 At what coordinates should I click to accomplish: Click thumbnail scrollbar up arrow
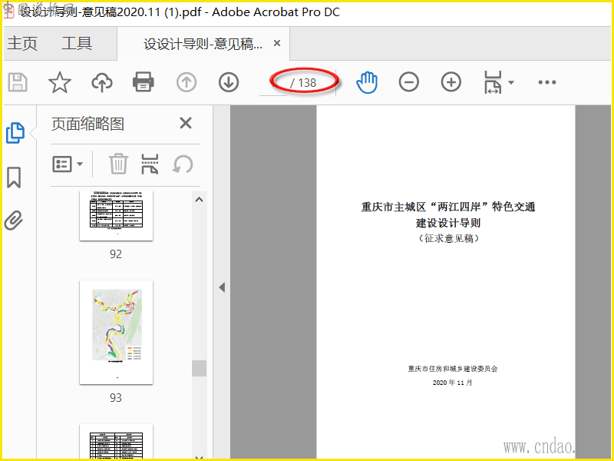pyautogui.click(x=199, y=200)
